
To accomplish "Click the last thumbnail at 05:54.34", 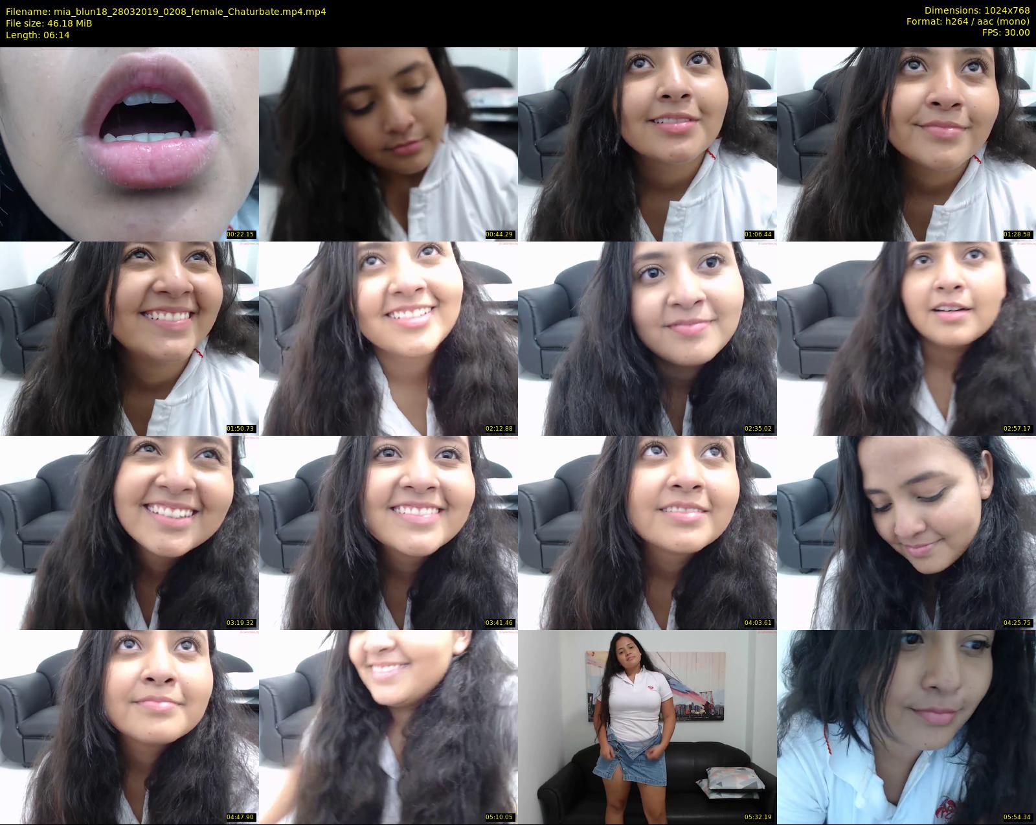I will coord(906,727).
